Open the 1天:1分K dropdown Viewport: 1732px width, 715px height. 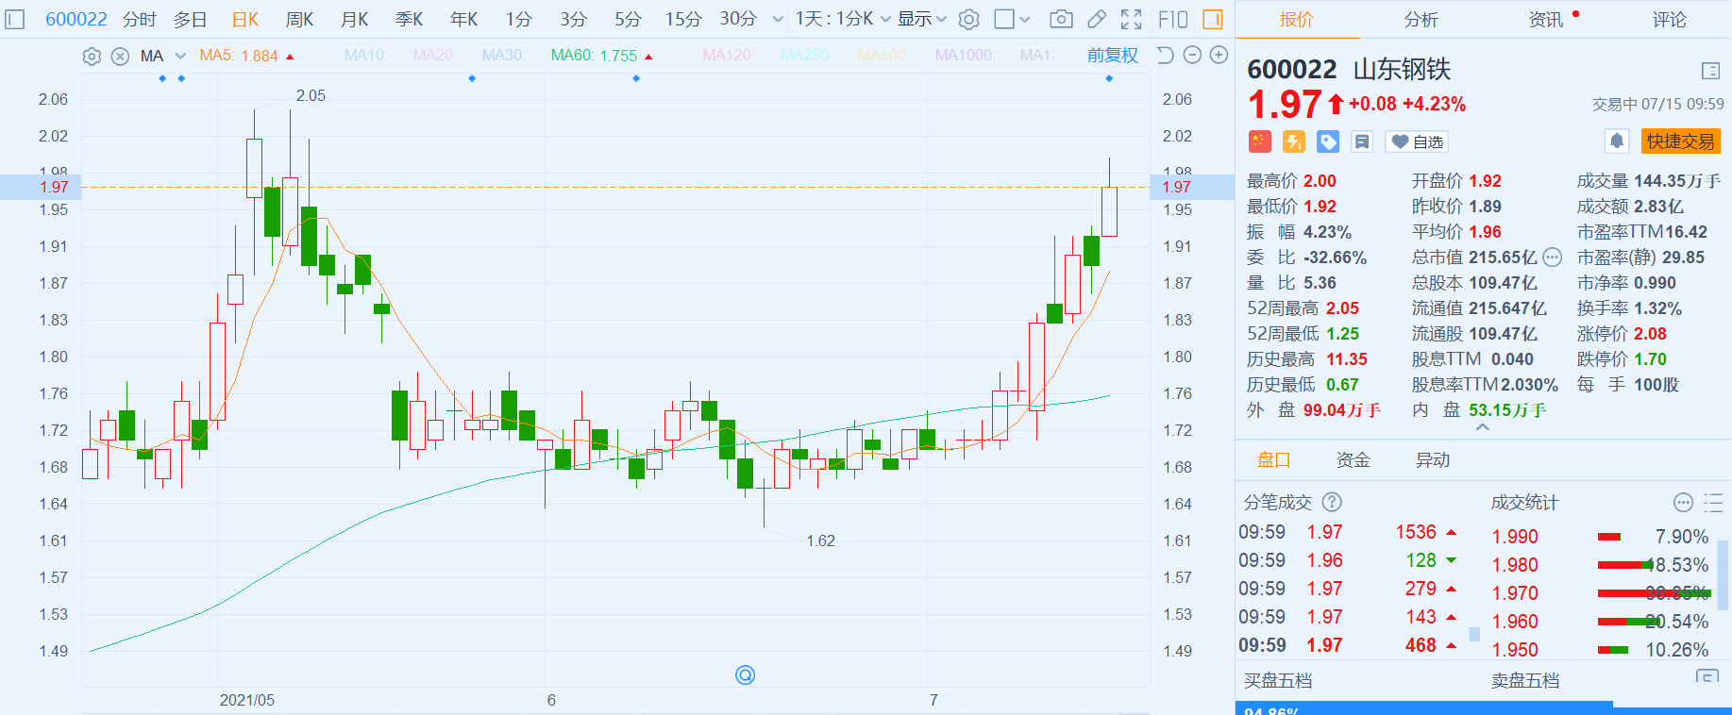coord(842,19)
